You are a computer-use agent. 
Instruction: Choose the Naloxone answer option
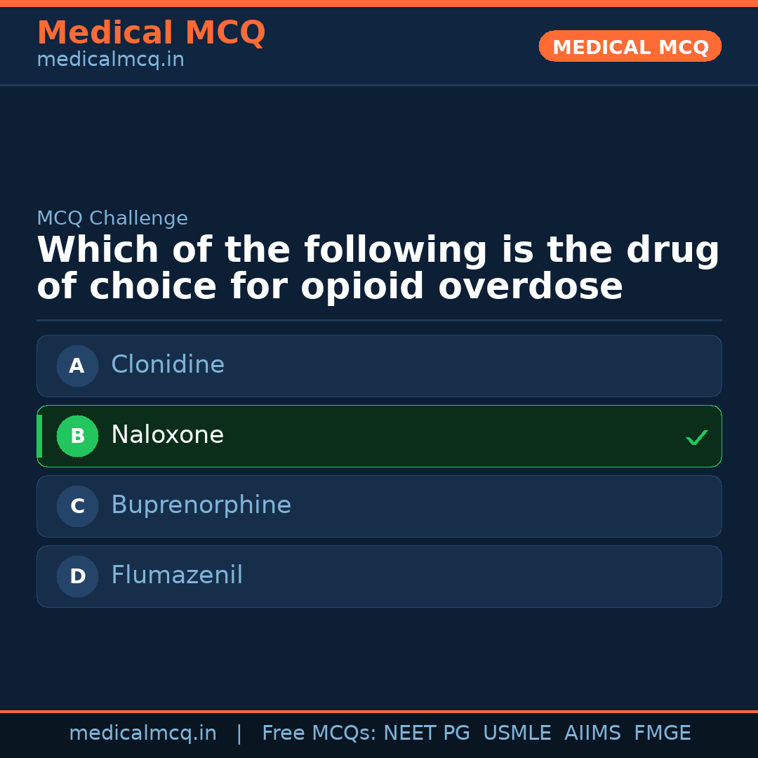(x=379, y=436)
